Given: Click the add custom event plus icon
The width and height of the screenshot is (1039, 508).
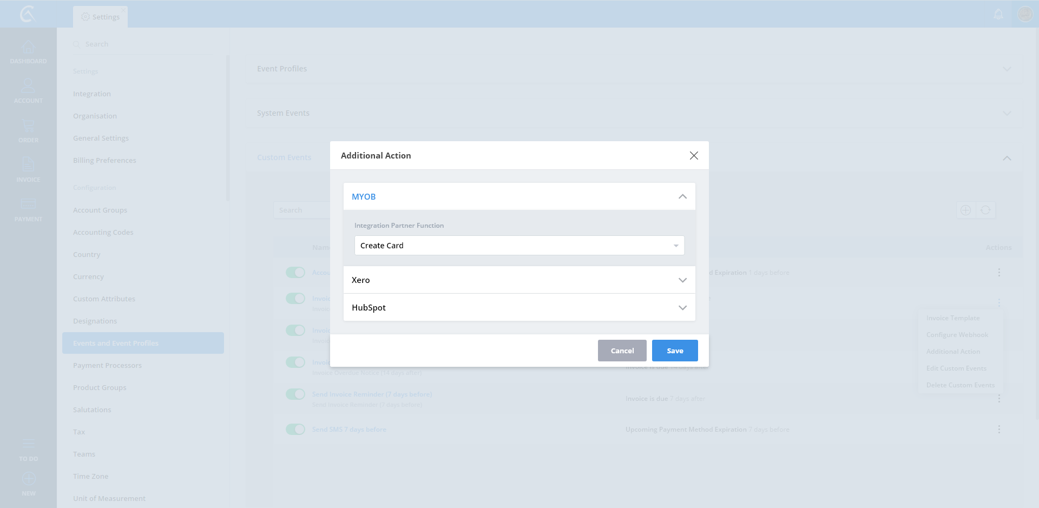Looking at the screenshot, I should 965,210.
